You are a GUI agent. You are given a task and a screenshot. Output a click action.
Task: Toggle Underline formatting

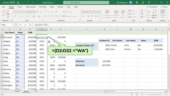click(x=21, y=16)
